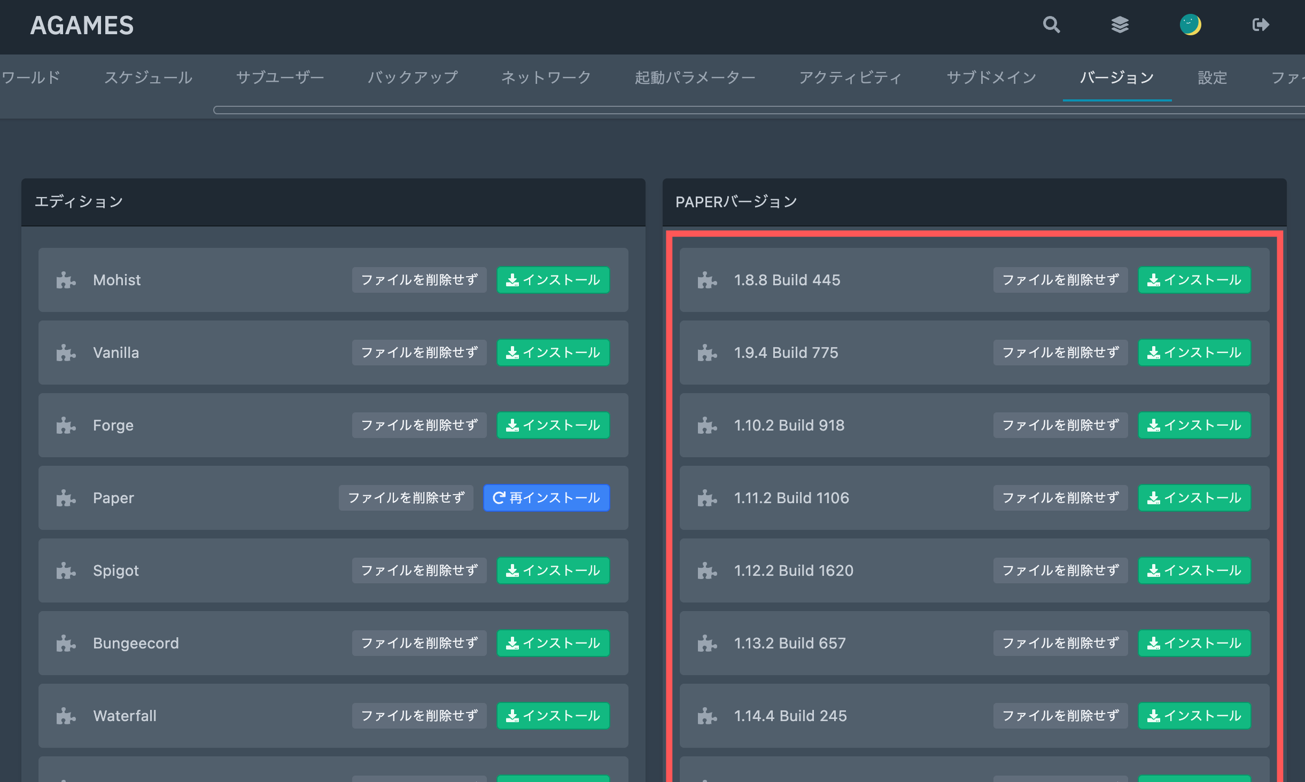Screen dimensions: 1305x782
Task: Open the stacked layers icon in header
Action: click(x=1120, y=25)
